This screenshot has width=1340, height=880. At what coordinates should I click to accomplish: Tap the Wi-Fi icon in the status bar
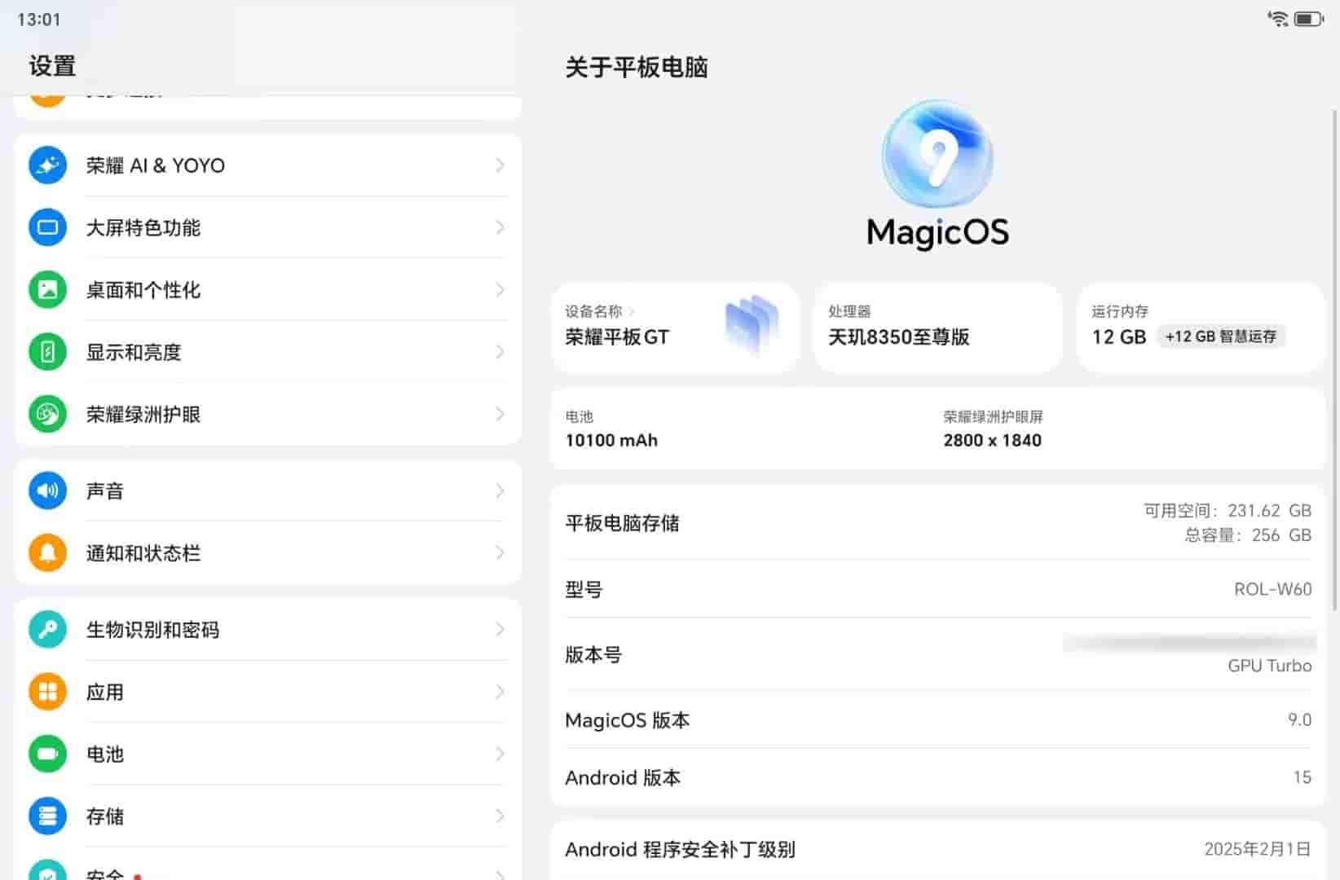[1277, 18]
